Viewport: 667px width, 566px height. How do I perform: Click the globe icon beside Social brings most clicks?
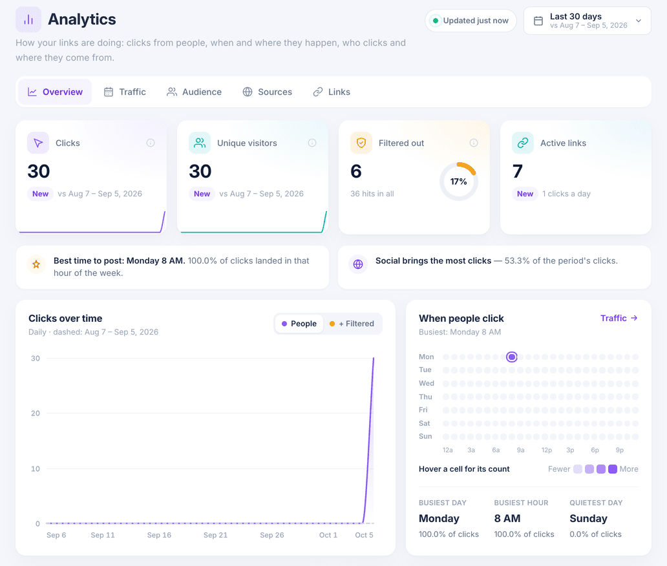click(x=358, y=264)
